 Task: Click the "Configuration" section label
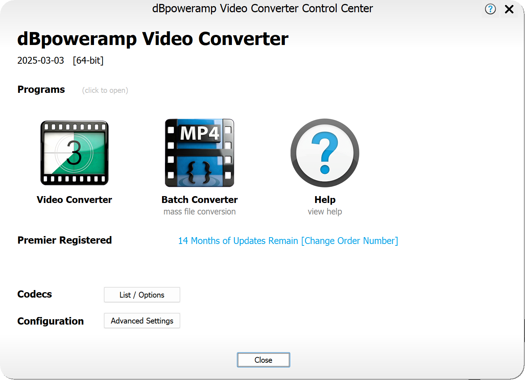50,321
